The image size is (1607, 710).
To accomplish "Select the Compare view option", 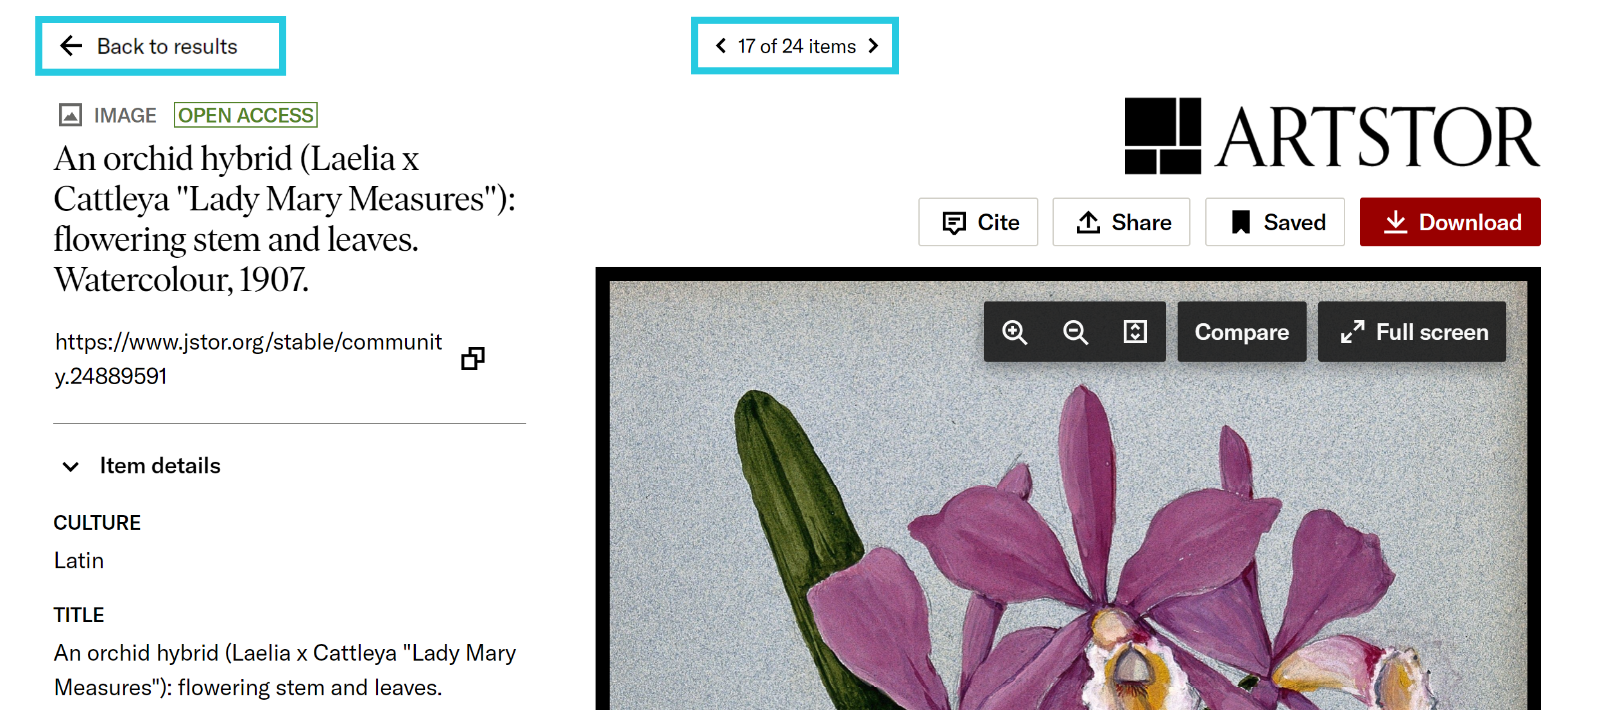I will [x=1240, y=332].
